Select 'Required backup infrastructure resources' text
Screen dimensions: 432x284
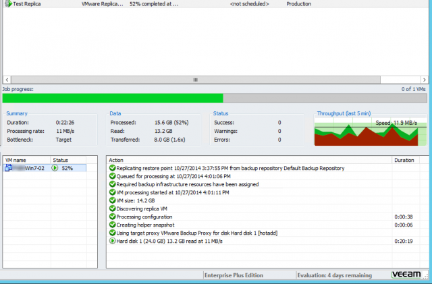[x=188, y=184]
